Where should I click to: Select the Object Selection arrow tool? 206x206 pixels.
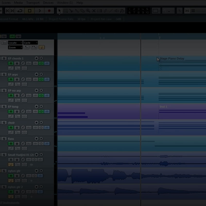(x=59, y=11)
